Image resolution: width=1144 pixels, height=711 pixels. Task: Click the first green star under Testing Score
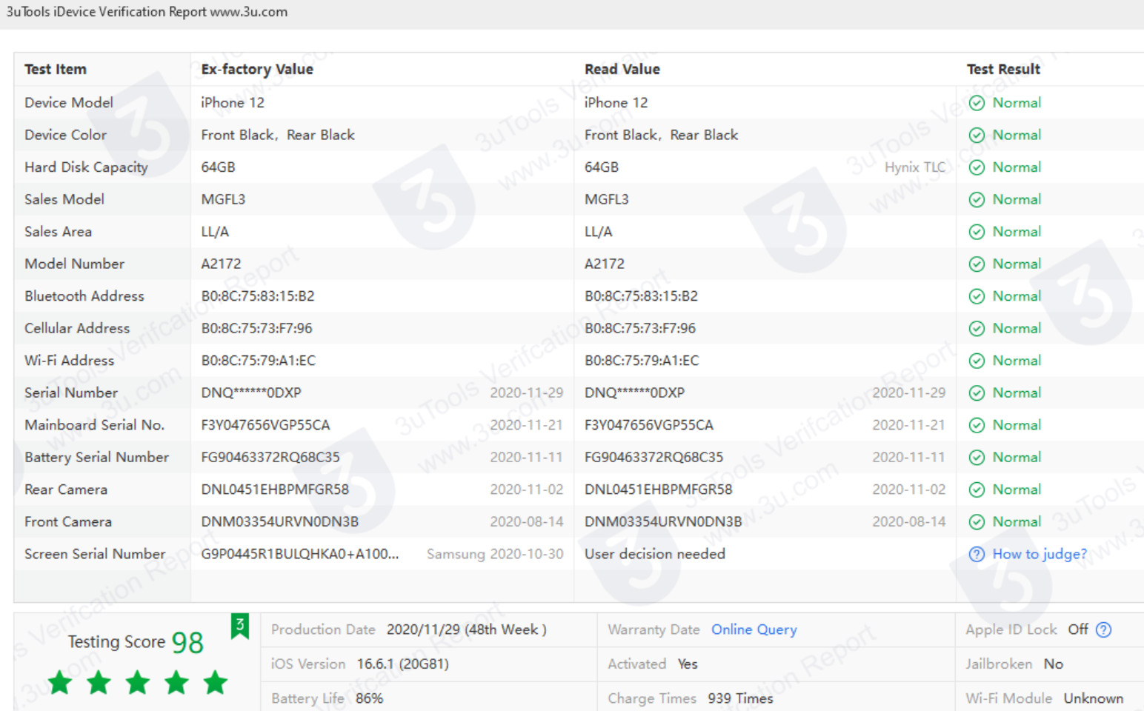click(60, 682)
